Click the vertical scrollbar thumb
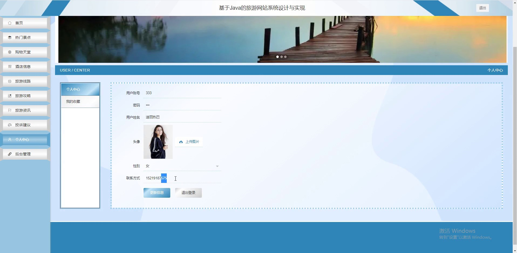Image resolution: width=517 pixels, height=253 pixels. [x=515, y=146]
